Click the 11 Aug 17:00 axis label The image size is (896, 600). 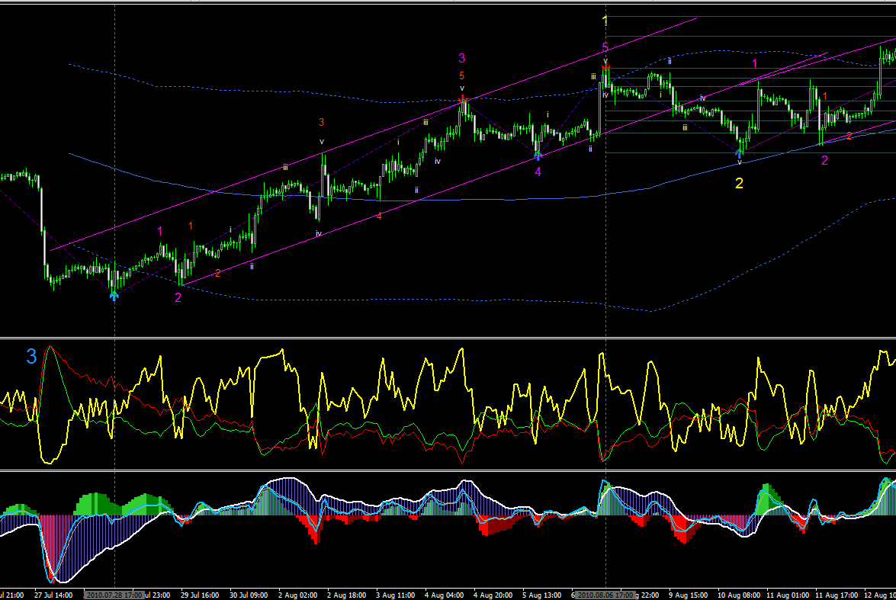coord(837,595)
